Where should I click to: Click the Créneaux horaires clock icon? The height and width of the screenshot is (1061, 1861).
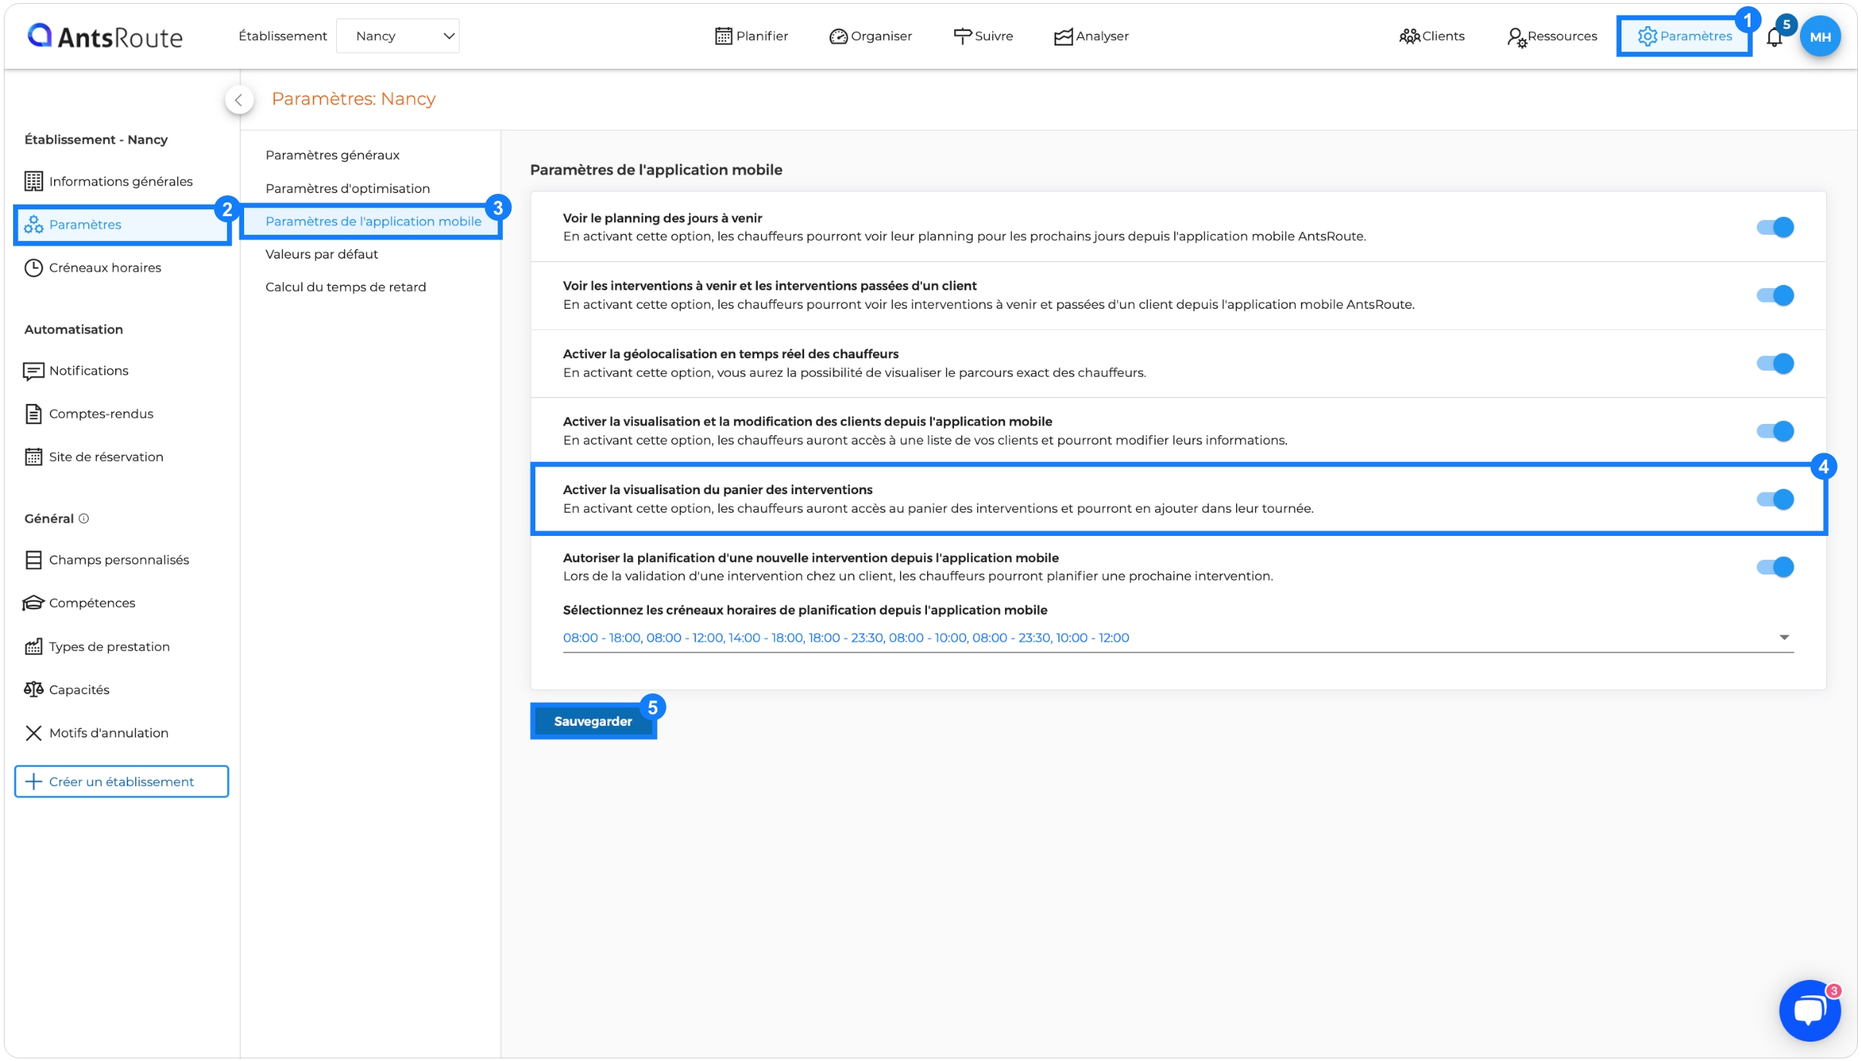click(33, 268)
